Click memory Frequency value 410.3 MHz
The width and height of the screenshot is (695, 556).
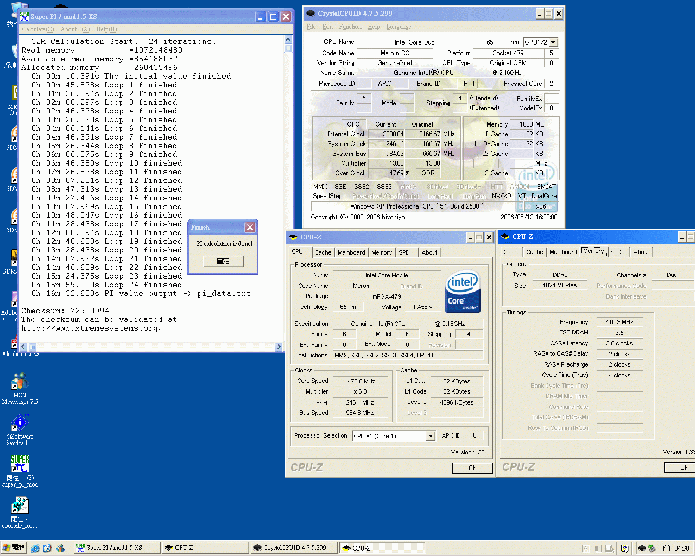click(x=620, y=322)
